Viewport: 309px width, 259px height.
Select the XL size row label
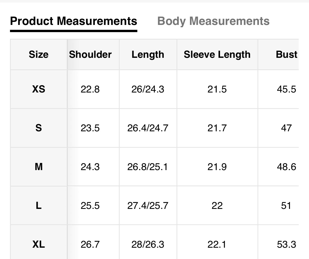pos(38,244)
